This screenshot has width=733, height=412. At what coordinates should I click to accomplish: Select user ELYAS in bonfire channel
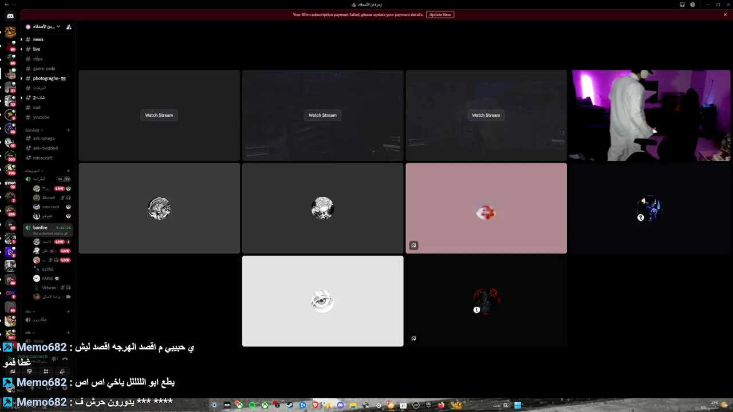coord(52,270)
